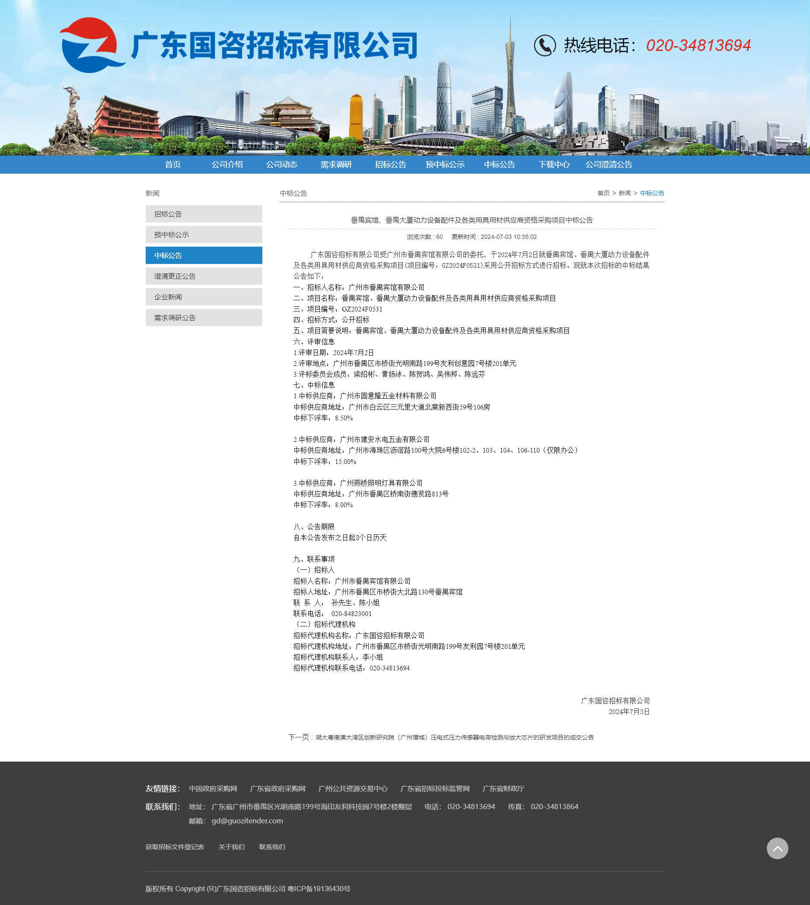
Task: Click the 中标下浮率：15.00% line
Action: point(325,462)
